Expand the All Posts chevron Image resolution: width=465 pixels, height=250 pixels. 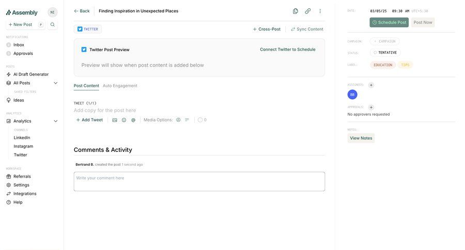[55, 83]
